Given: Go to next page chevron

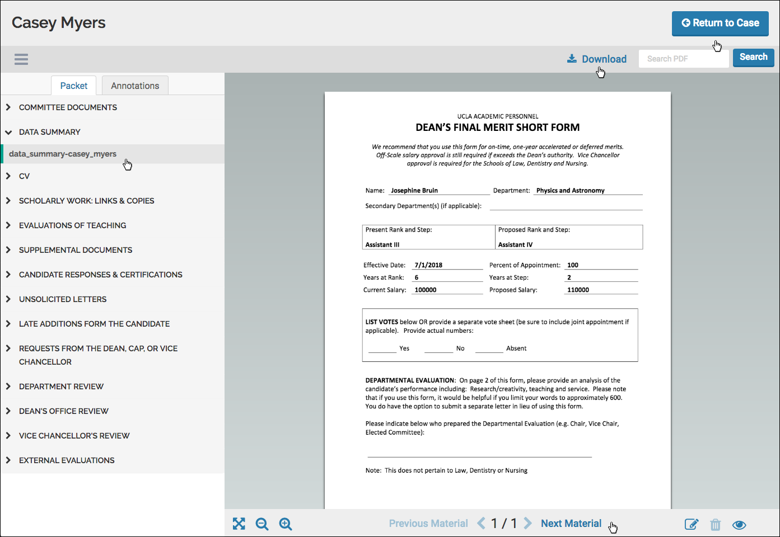Looking at the screenshot, I should click(x=527, y=523).
